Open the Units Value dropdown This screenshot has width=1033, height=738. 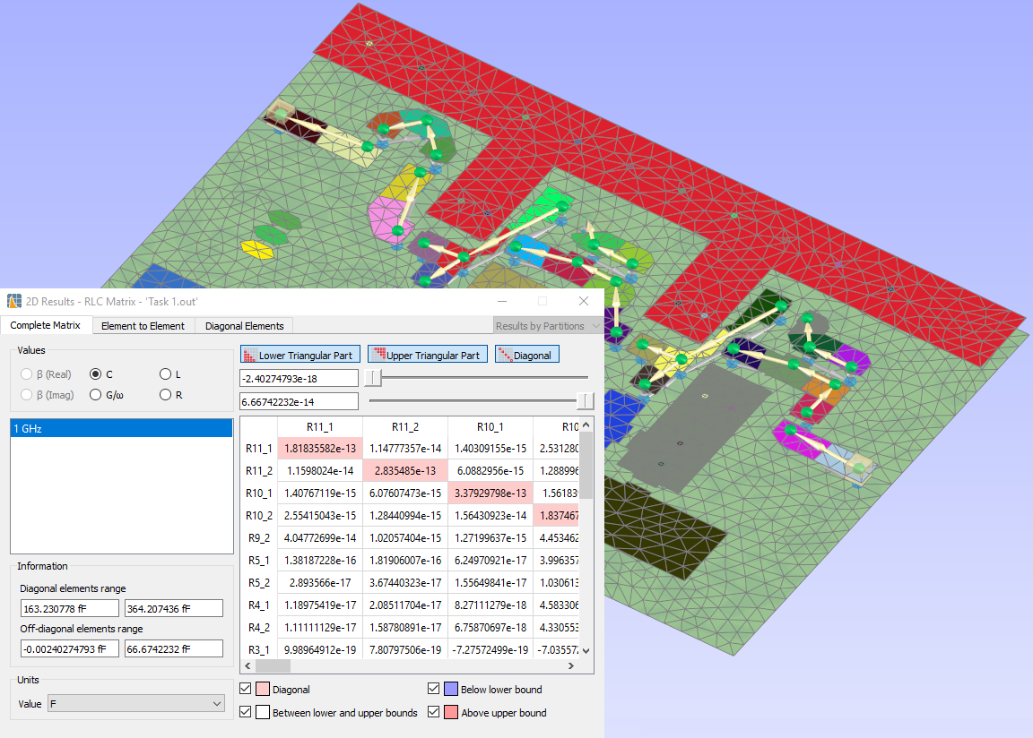[x=135, y=705]
